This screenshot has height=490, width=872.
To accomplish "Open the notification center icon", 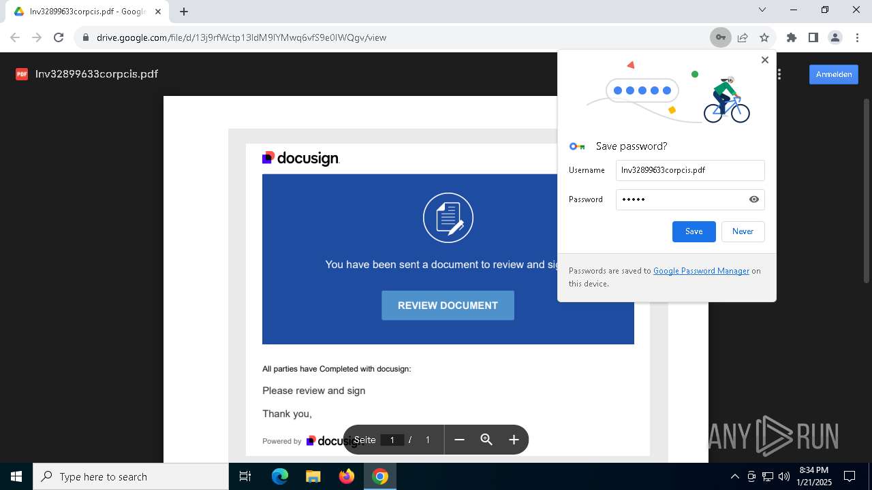I will tap(850, 476).
